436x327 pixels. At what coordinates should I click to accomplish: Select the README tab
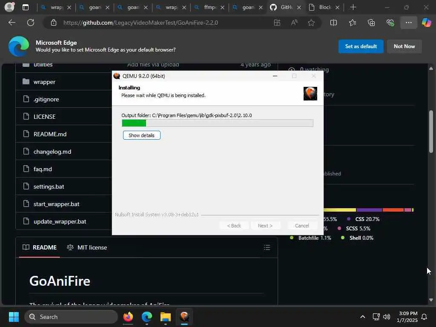tap(40, 247)
